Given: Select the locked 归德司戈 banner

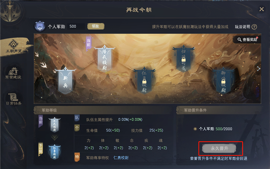Looking at the screenshot, I should [x=184, y=59].
